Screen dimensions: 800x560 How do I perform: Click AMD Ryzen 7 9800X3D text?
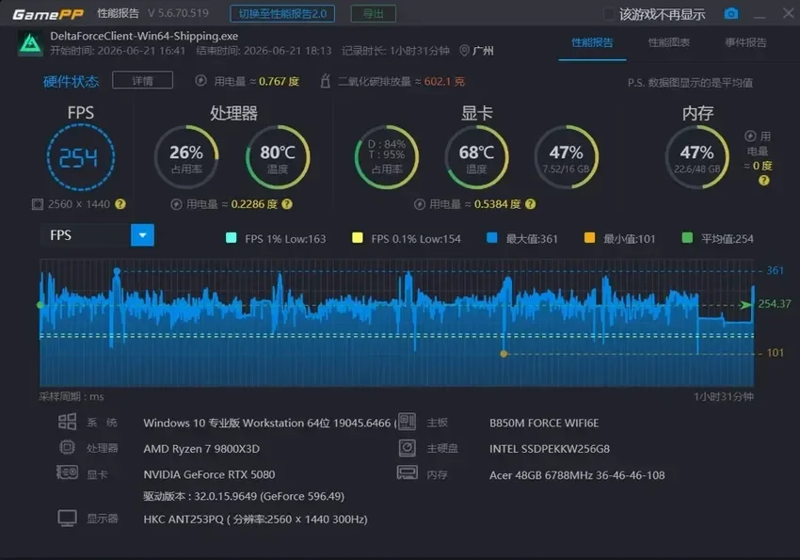point(201,449)
